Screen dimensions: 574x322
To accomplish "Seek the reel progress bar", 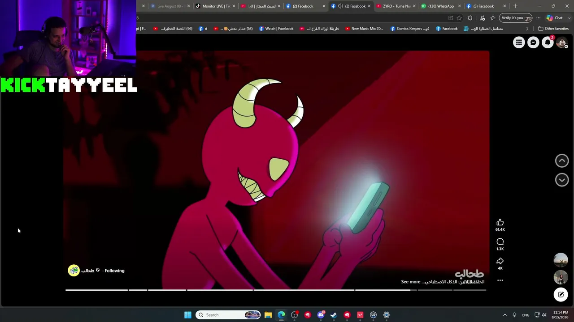I will (x=276, y=290).
